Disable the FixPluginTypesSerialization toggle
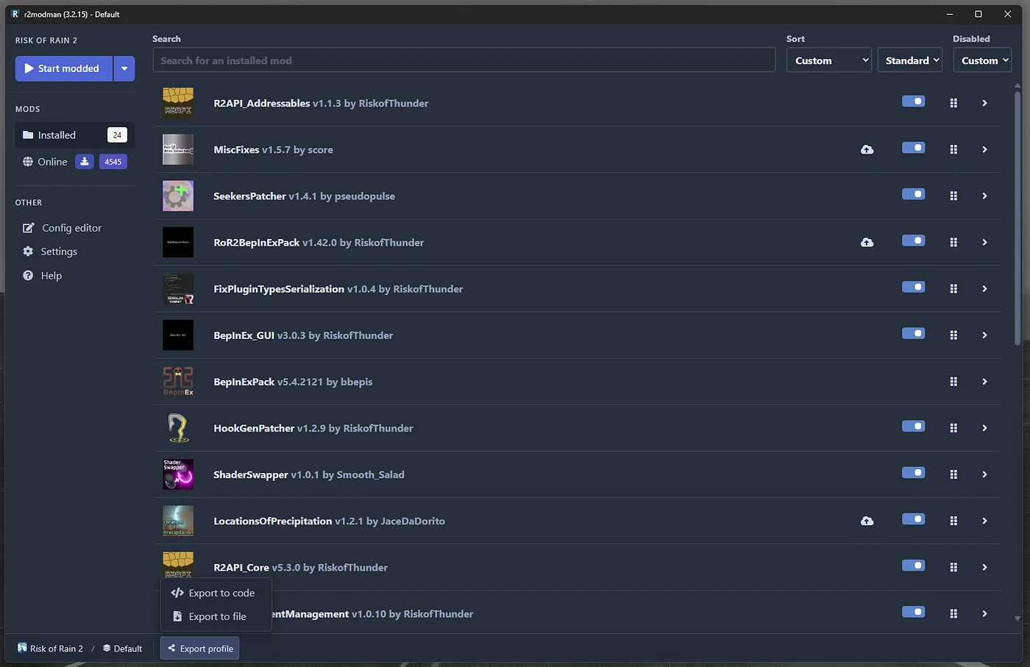The image size is (1030, 667). [x=914, y=287]
